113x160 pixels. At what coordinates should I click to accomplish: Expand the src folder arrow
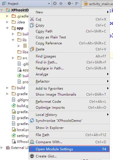point(13,58)
